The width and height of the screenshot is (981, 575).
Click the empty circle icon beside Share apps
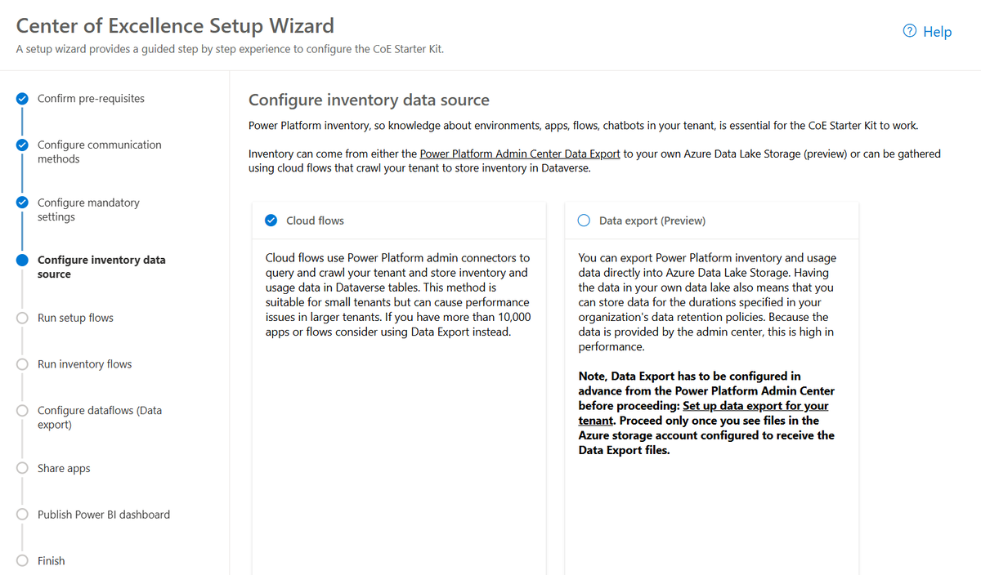point(22,469)
